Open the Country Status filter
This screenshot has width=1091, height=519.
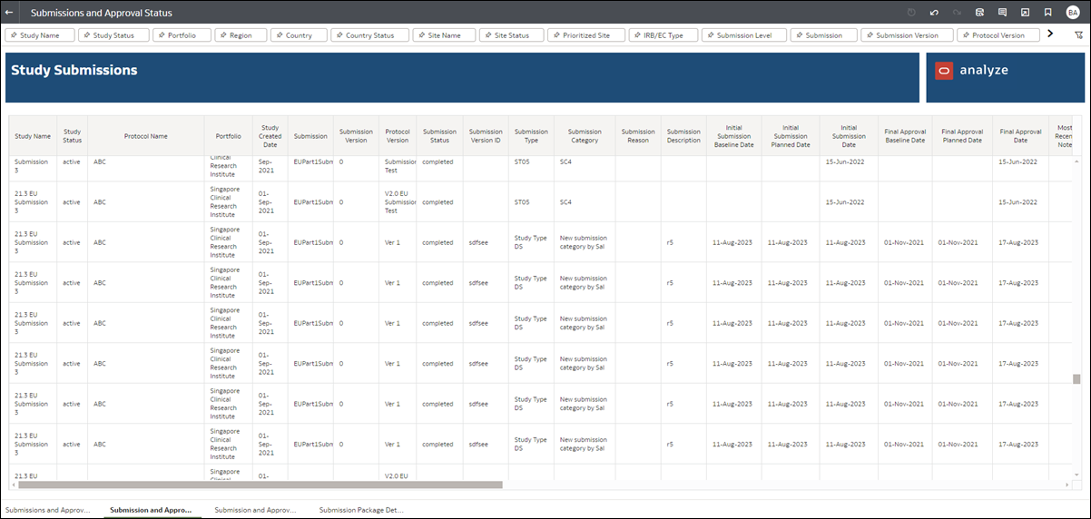point(369,35)
